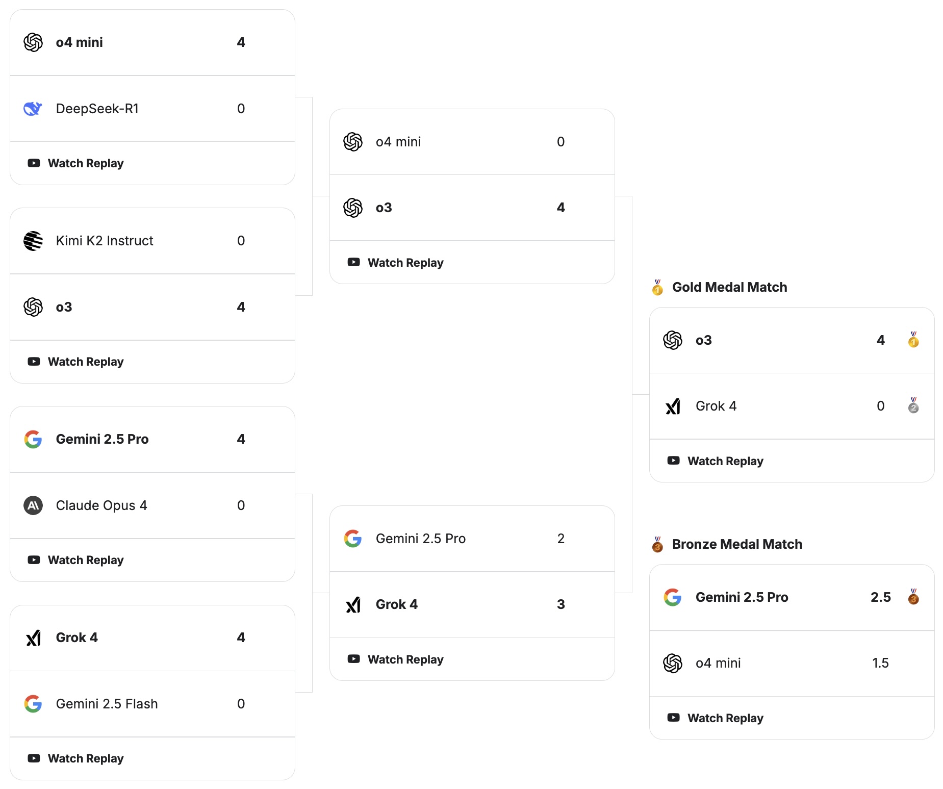Click play icon in Gold Medal Match replay row

click(x=673, y=461)
